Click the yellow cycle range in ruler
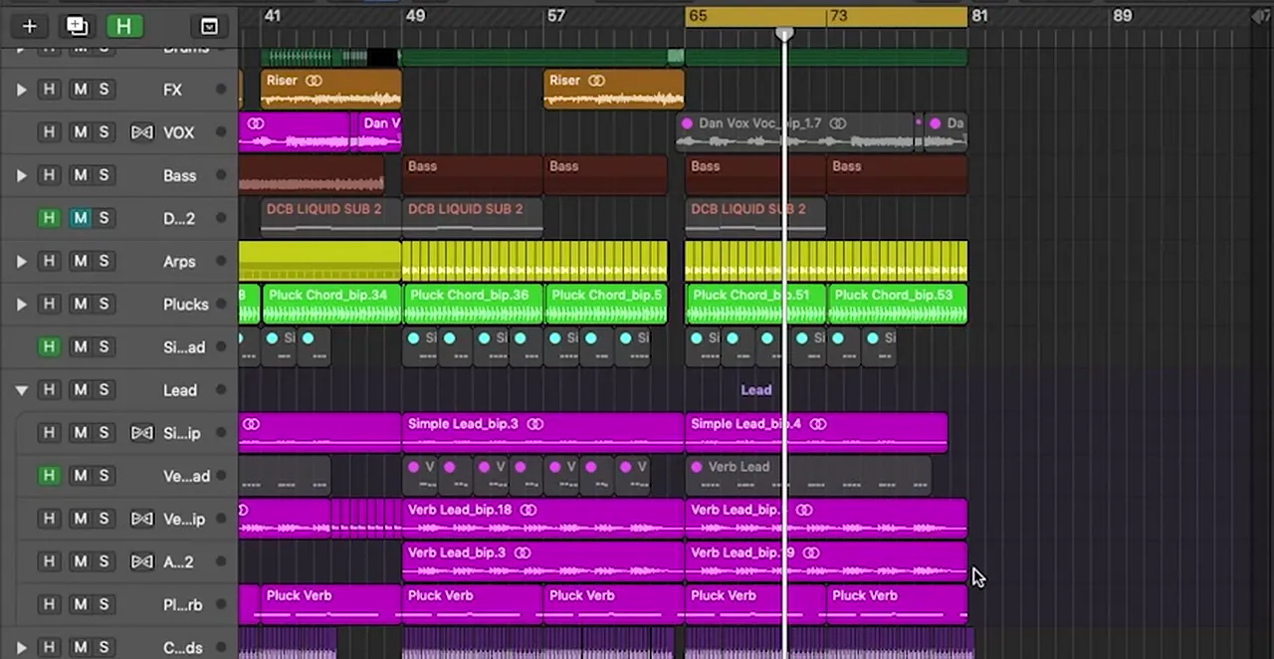 point(826,16)
